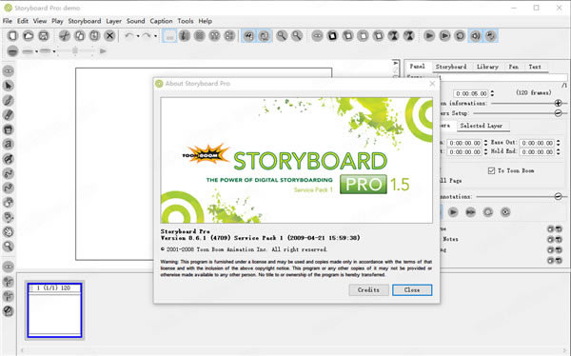Select the Paint bucket tool in left toolbar
This screenshot has height=356, width=571.
8,129
